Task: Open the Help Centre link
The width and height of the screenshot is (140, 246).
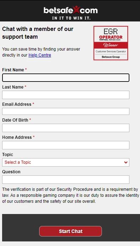Action: tap(40, 55)
